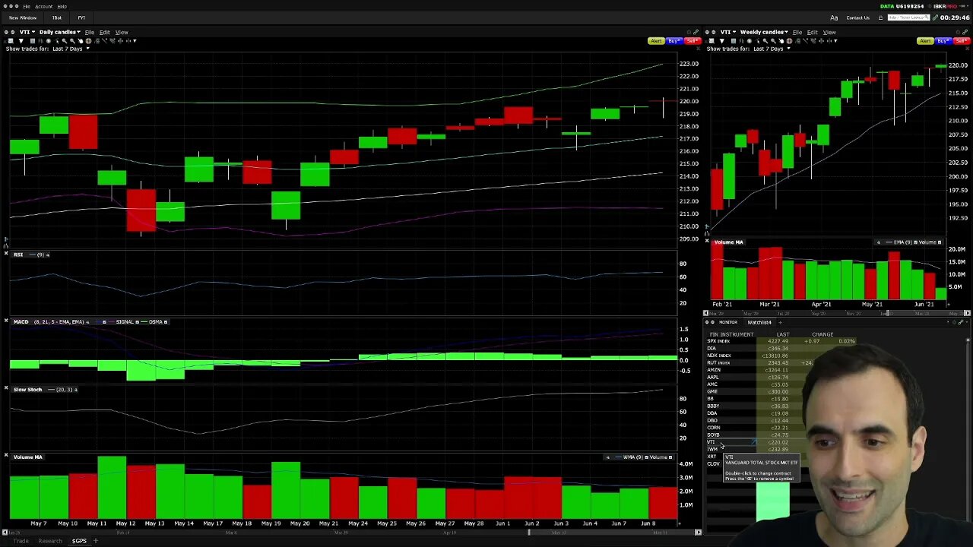Close the RSI indicator panel
This screenshot has width=973, height=547.
coord(6,255)
